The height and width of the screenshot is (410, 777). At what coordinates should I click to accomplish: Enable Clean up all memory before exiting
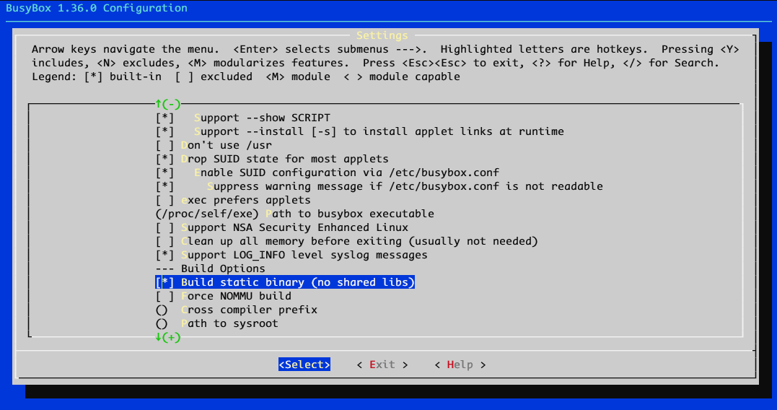click(347, 241)
